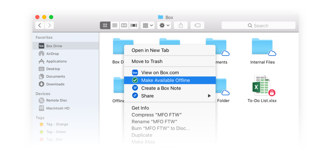The width and height of the screenshot is (331, 152).
Task: Choose Create a Box Note
Action: point(170,88)
